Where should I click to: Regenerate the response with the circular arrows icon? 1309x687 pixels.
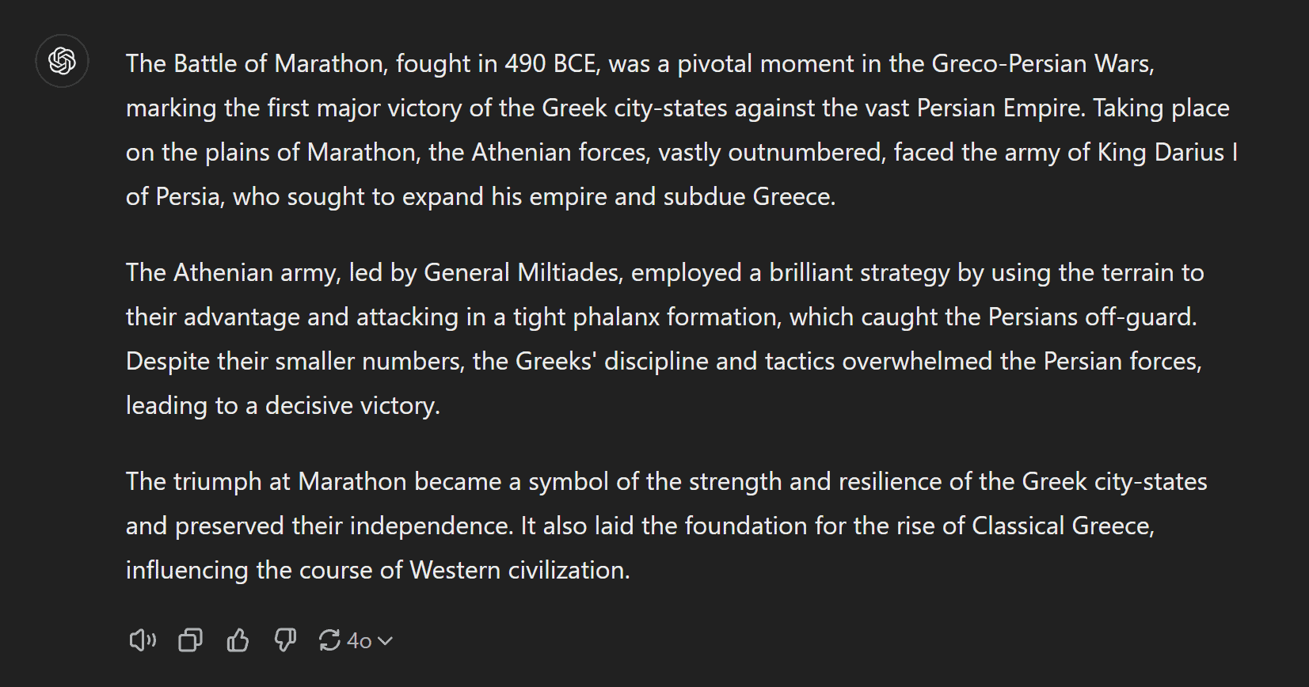click(x=329, y=640)
